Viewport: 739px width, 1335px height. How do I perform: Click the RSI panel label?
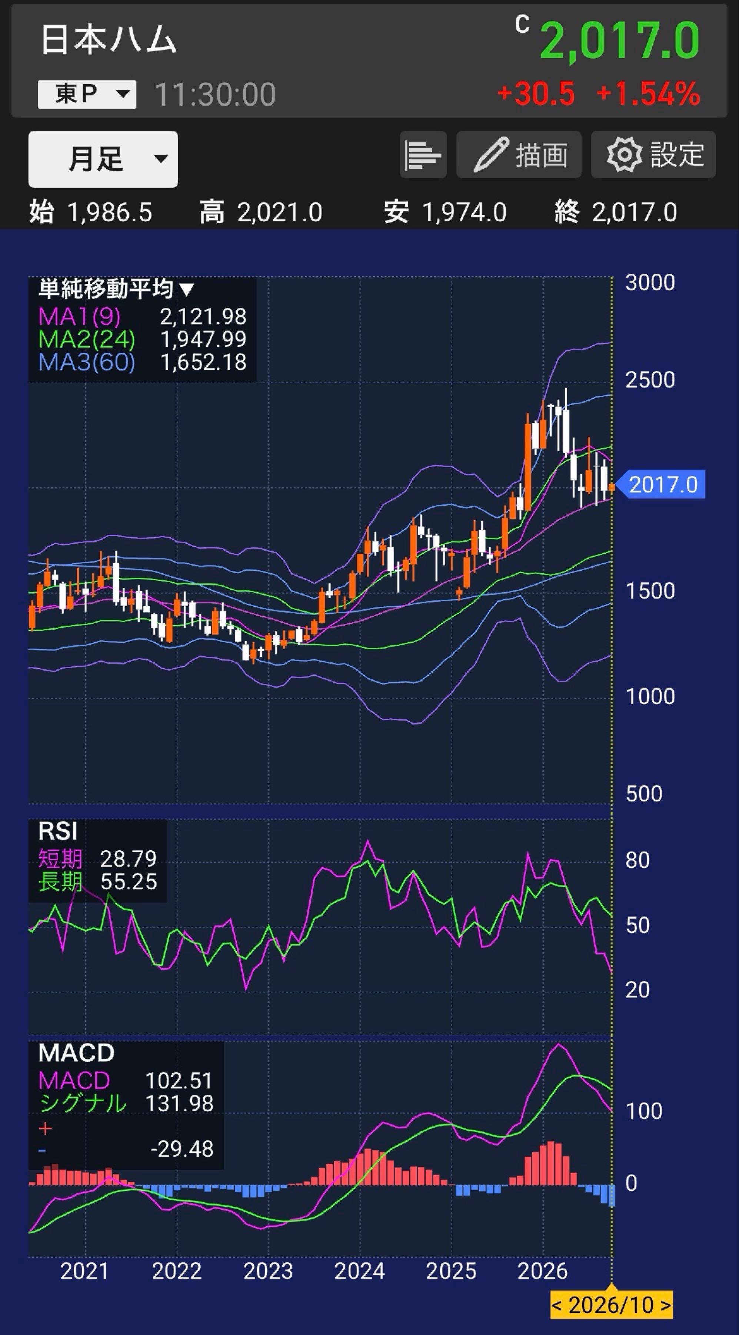pyautogui.click(x=58, y=831)
